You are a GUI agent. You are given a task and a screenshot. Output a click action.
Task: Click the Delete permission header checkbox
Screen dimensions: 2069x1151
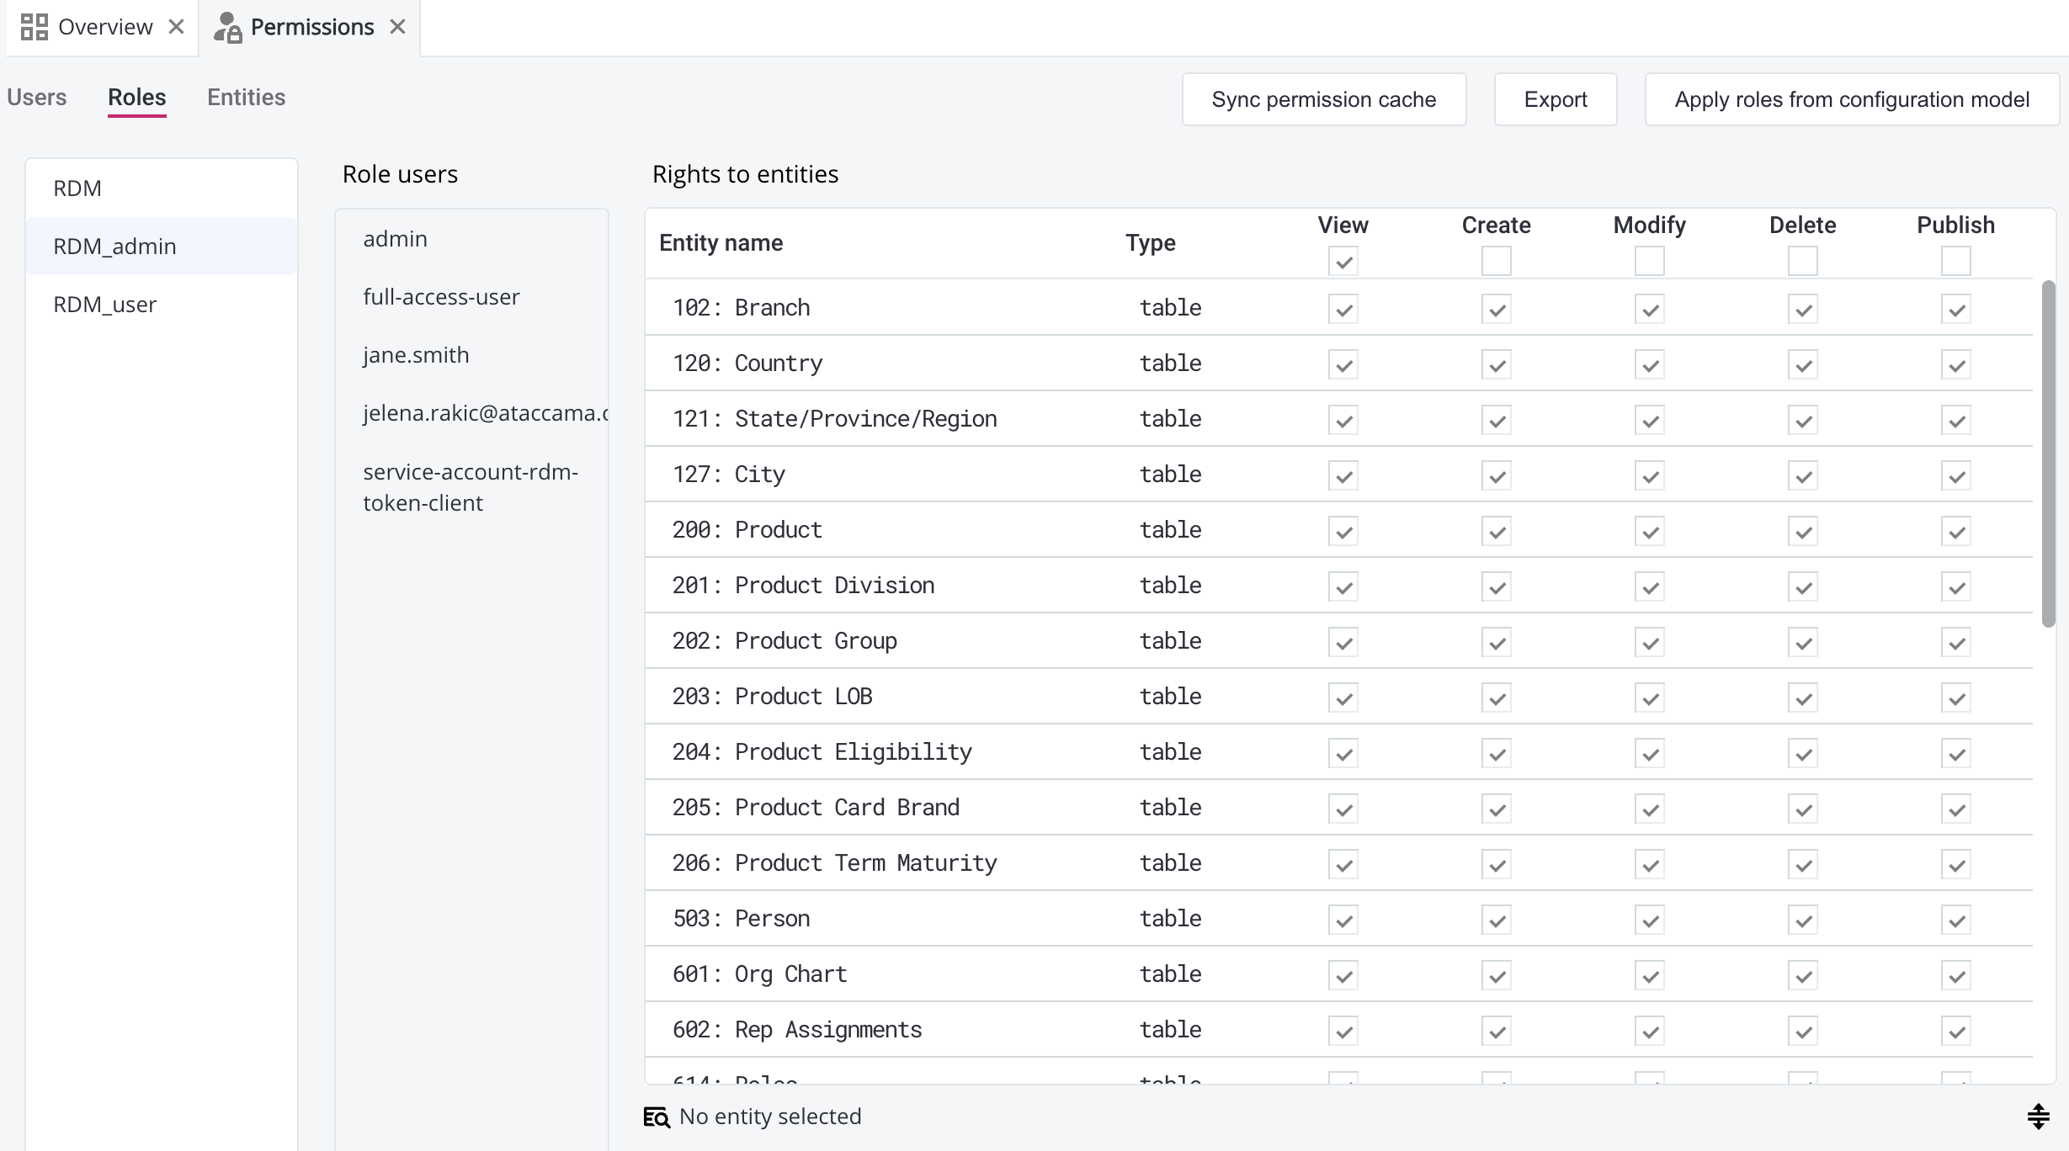(x=1802, y=261)
